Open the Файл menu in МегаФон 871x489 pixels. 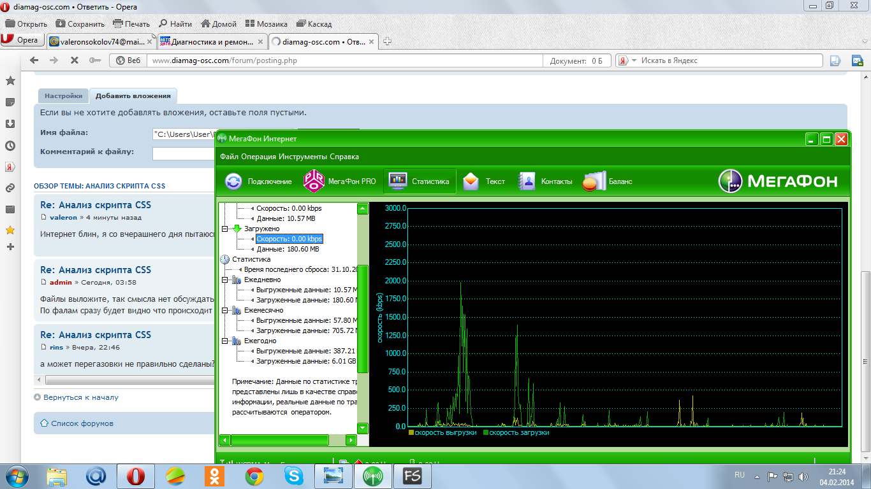[x=229, y=157]
